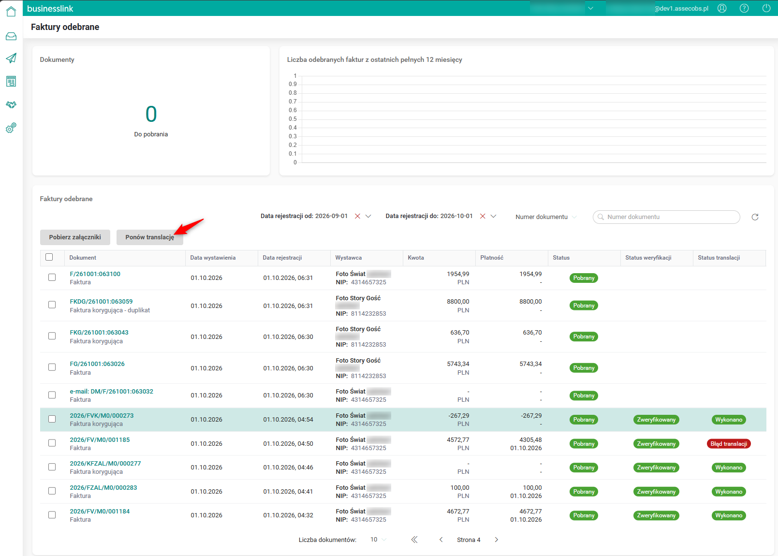Click the 'Pobierz załączniki' button
The height and width of the screenshot is (556, 778).
pyautogui.click(x=75, y=237)
